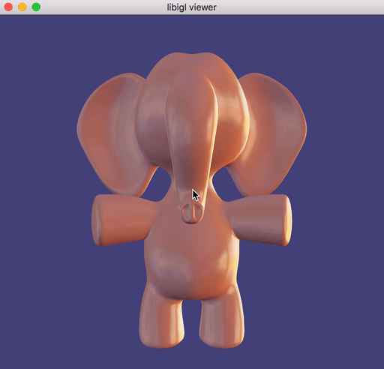Click empty purple background above the elephant
Screen dimensions: 384x369
point(192,32)
